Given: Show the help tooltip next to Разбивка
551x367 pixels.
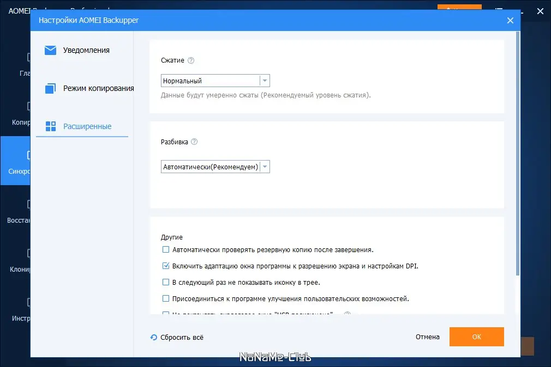Looking at the screenshot, I should (194, 142).
